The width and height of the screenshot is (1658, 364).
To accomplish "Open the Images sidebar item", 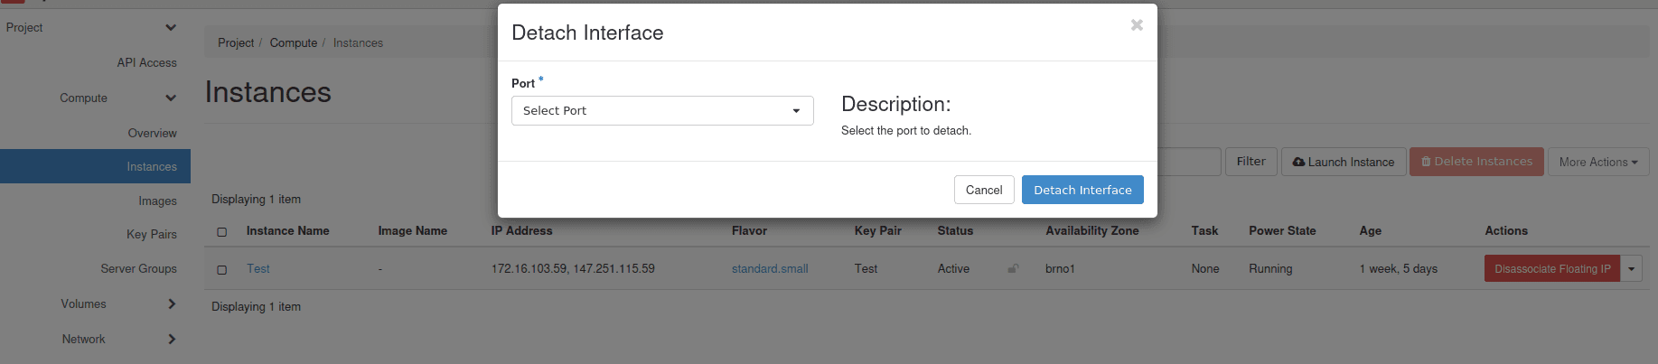I will click(157, 201).
